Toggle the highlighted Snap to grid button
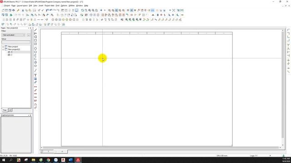This screenshot has width=291, height=163. click(131, 10)
